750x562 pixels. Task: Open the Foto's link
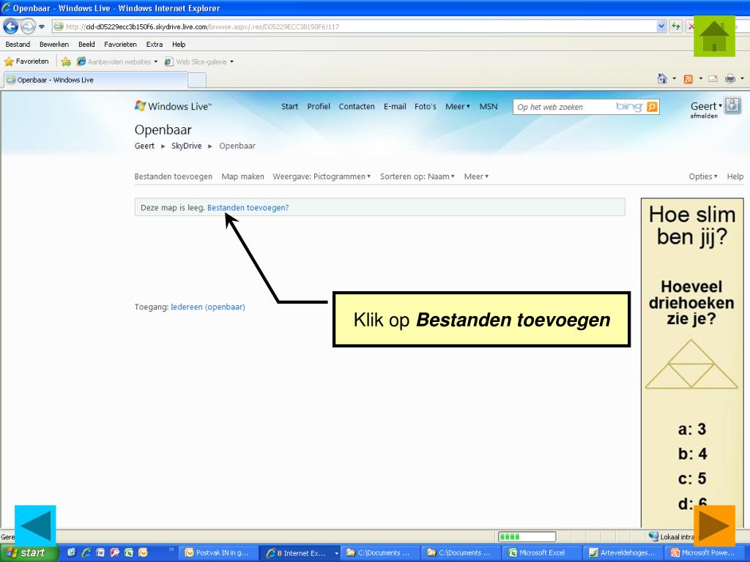click(x=426, y=107)
